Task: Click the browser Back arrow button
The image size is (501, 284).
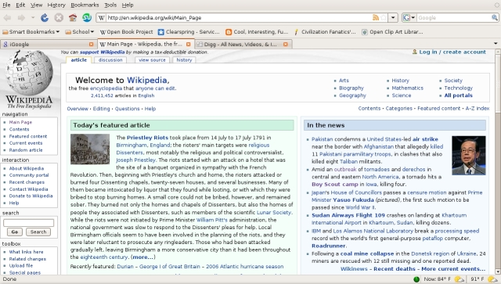Action: [8, 18]
